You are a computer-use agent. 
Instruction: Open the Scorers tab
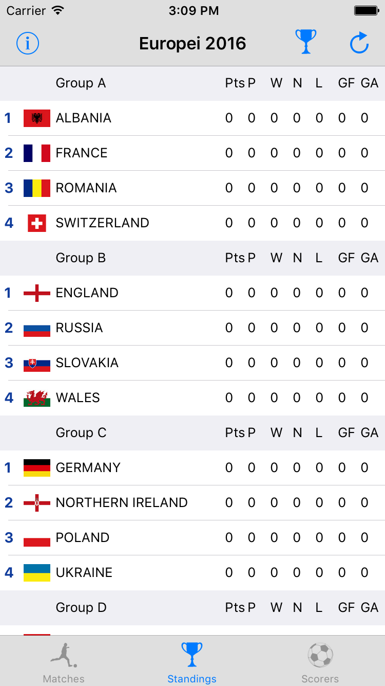click(x=320, y=663)
